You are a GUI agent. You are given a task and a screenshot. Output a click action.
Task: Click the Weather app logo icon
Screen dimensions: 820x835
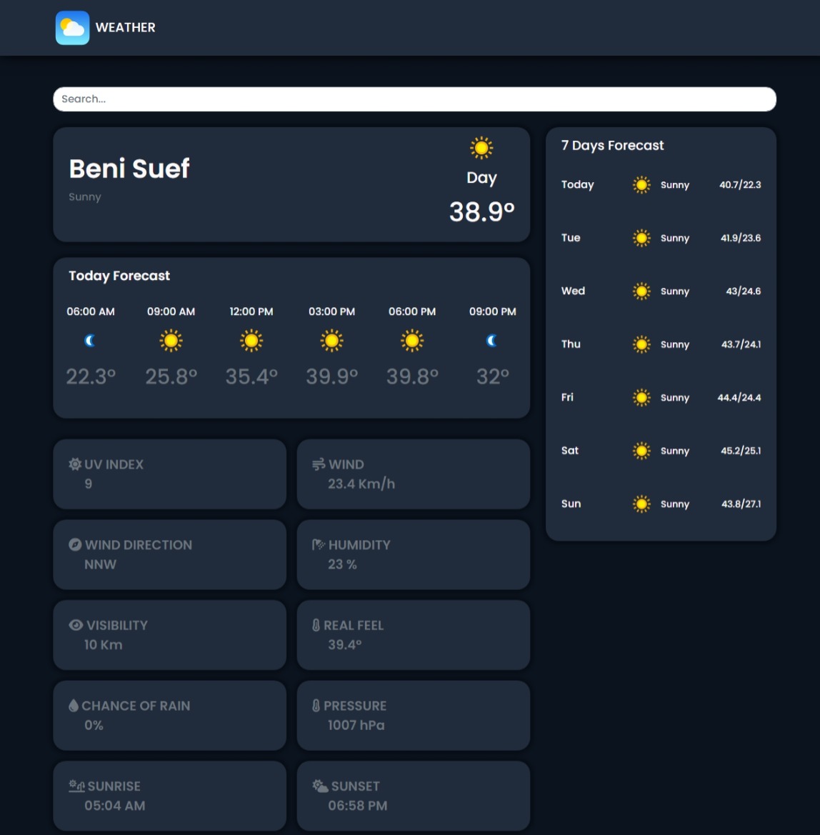[72, 28]
